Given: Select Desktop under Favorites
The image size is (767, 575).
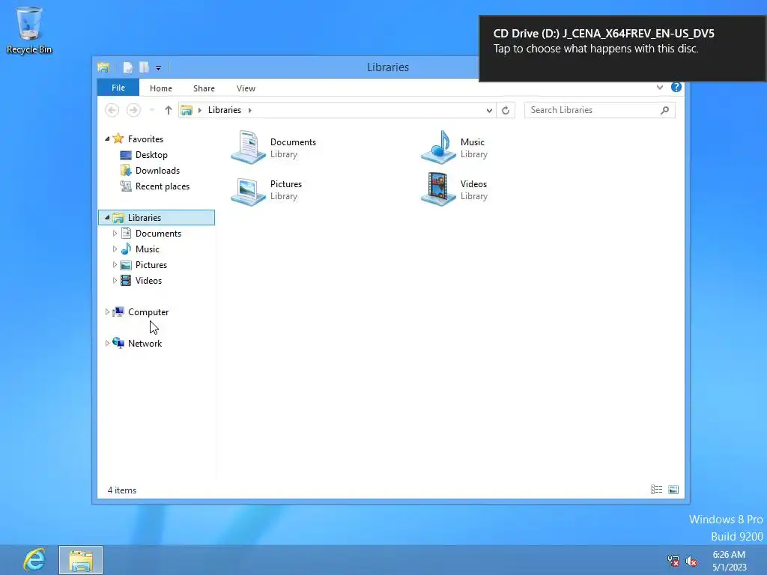Looking at the screenshot, I should pyautogui.click(x=151, y=155).
